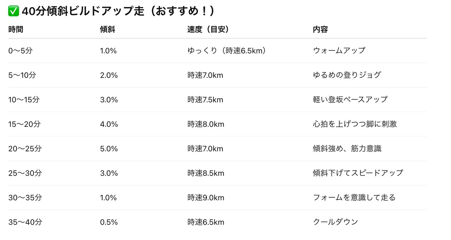This screenshot has width=451, height=240.
Task: Click the 5〜10分 time cell
Action: pyautogui.click(x=22, y=75)
